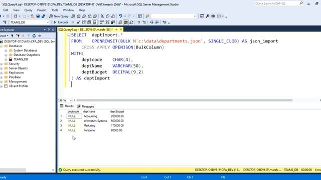This screenshot has height=180, width=321.
Task: Click the editor horizontal scrollbar
Action: (184, 100)
